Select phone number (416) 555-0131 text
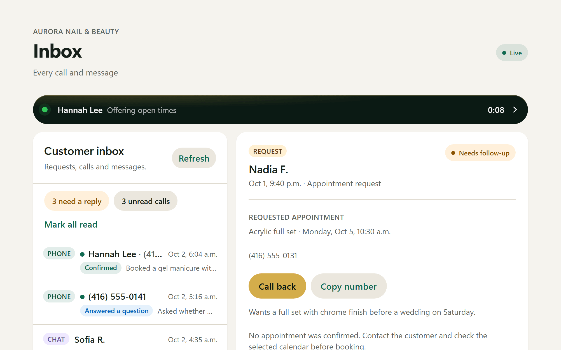This screenshot has height=350, width=561. click(273, 256)
